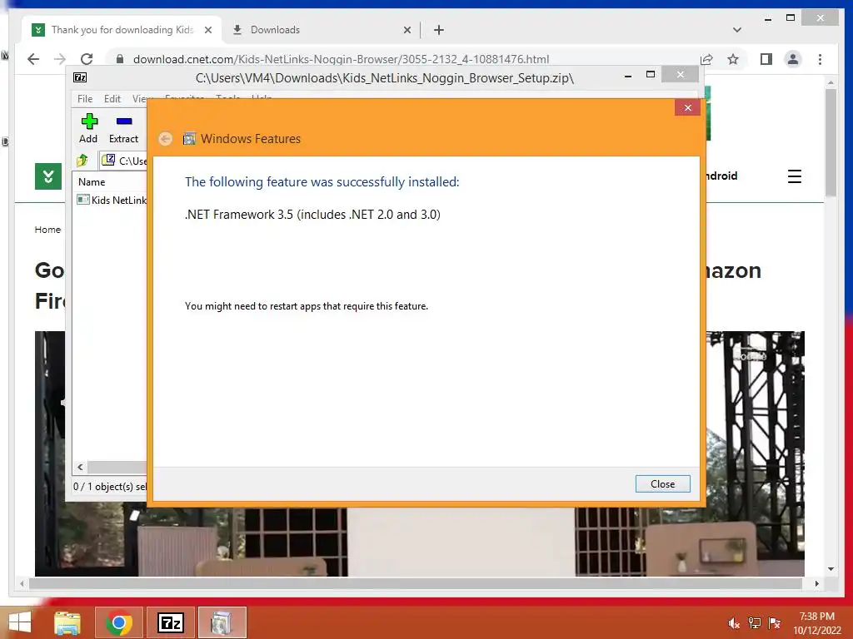Open the Edit menu in 7-Zip
The width and height of the screenshot is (853, 639).
pyautogui.click(x=112, y=99)
